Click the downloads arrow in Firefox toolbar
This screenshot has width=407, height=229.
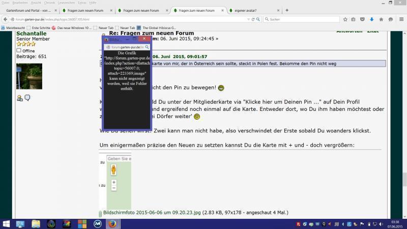(x=372, y=19)
